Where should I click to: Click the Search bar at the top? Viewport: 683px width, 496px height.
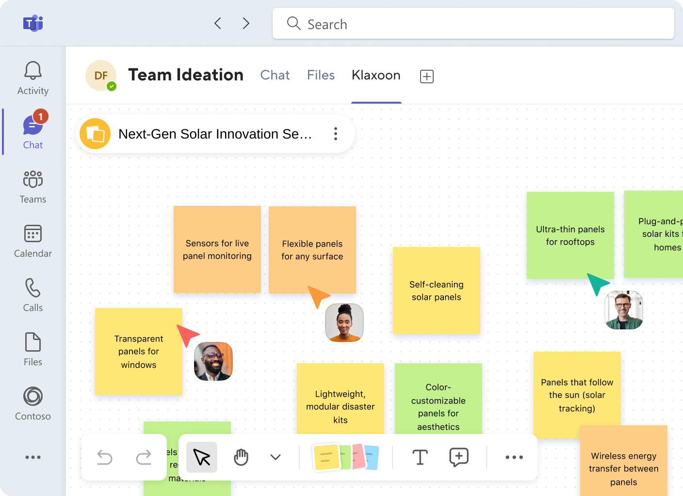tap(473, 23)
